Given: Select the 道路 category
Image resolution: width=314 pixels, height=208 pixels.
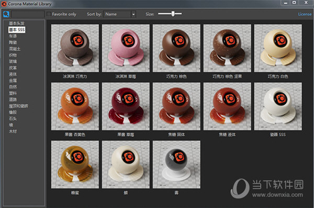Looking at the screenshot, I should point(13,100).
